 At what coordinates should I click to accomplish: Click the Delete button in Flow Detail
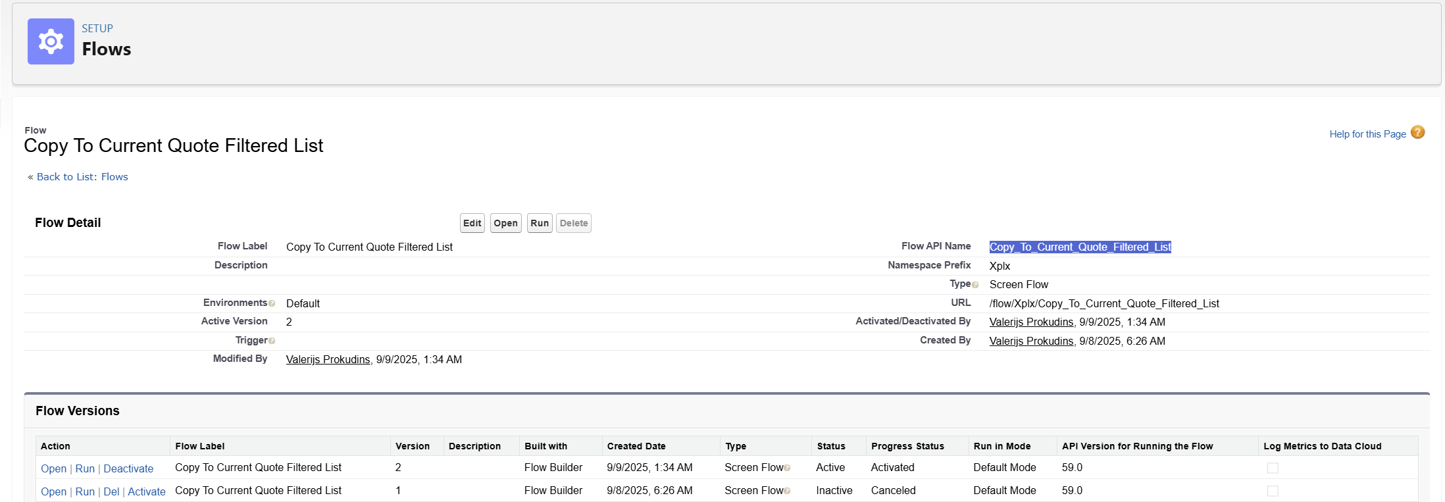coord(574,223)
